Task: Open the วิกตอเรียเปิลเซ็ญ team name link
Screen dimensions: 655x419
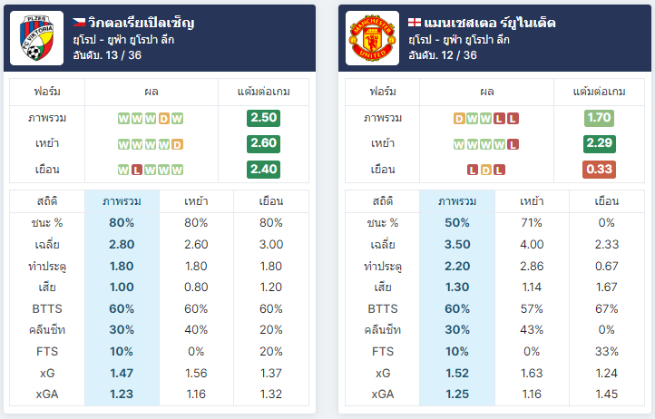Action: [x=142, y=22]
